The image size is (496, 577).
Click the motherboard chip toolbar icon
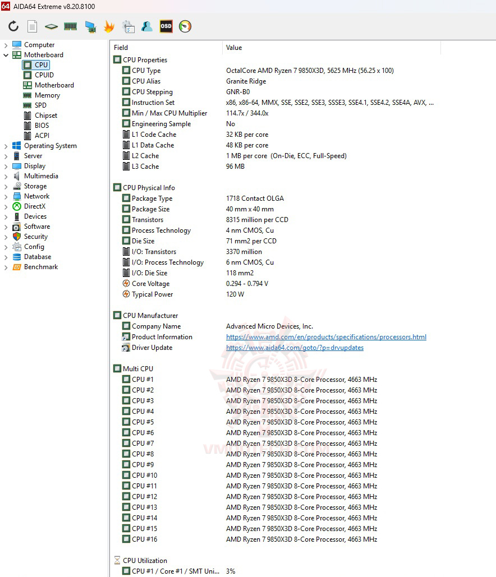pos(51,26)
